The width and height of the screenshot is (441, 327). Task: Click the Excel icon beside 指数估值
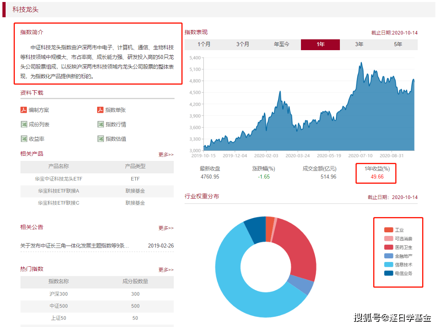pos(100,139)
